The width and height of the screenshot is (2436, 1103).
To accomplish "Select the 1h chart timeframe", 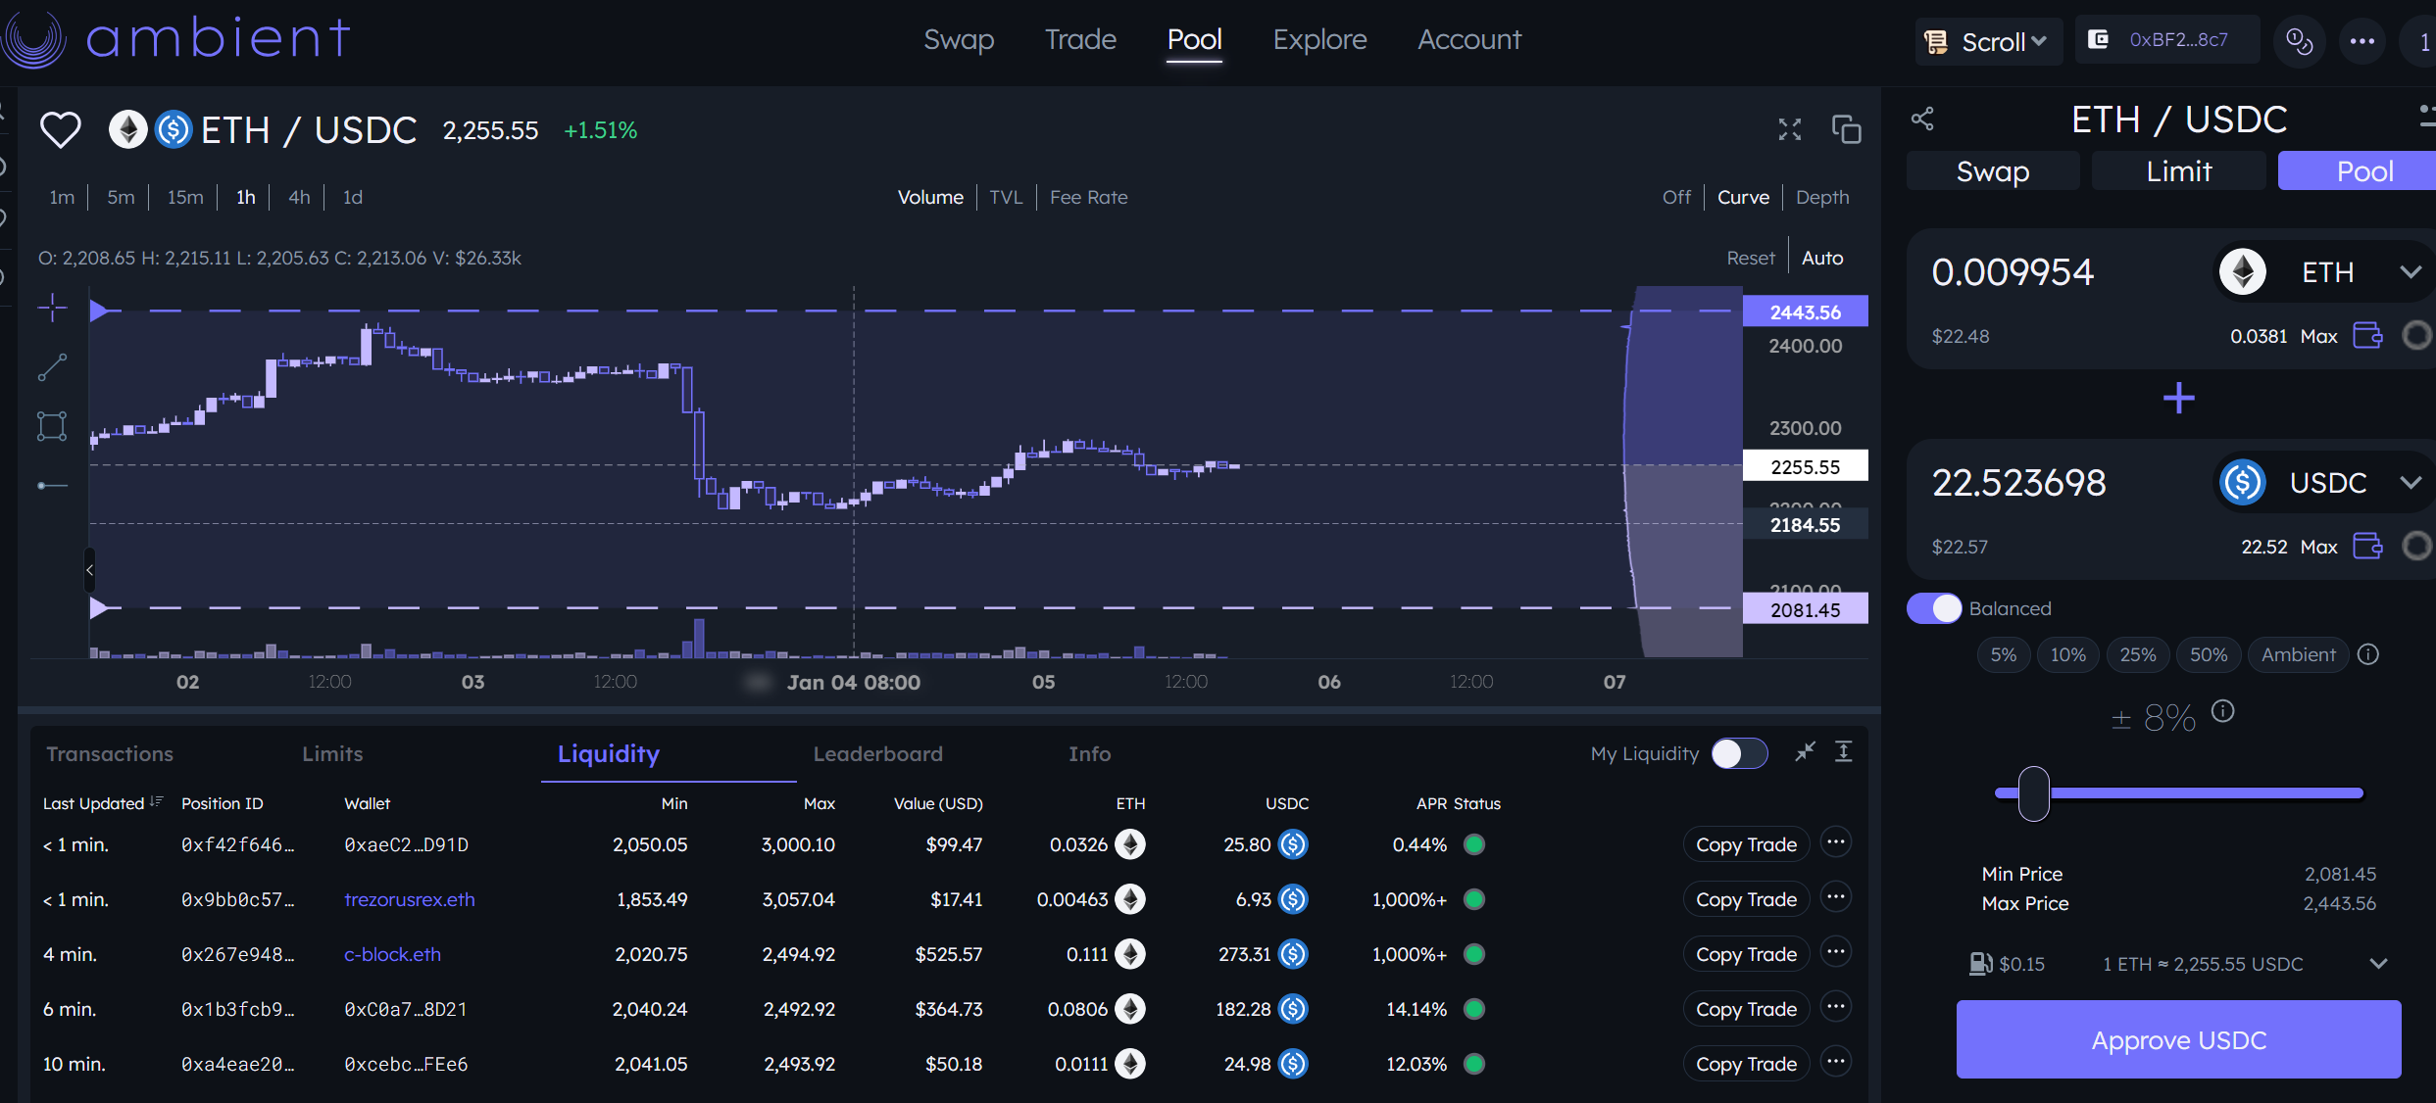I will [x=245, y=197].
